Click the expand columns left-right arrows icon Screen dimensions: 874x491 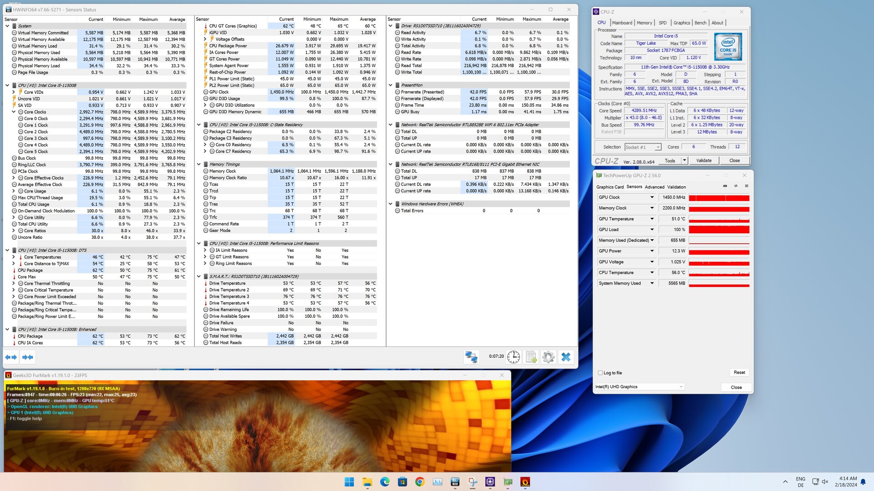(11, 357)
